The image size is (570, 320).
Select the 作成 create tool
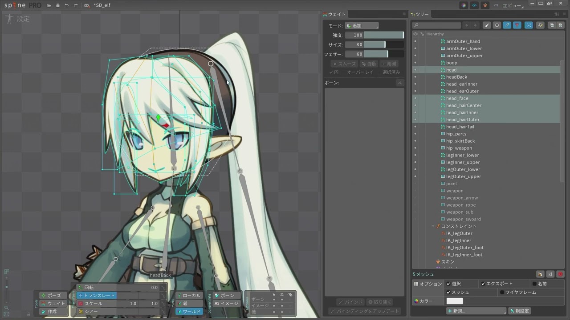coord(53,311)
